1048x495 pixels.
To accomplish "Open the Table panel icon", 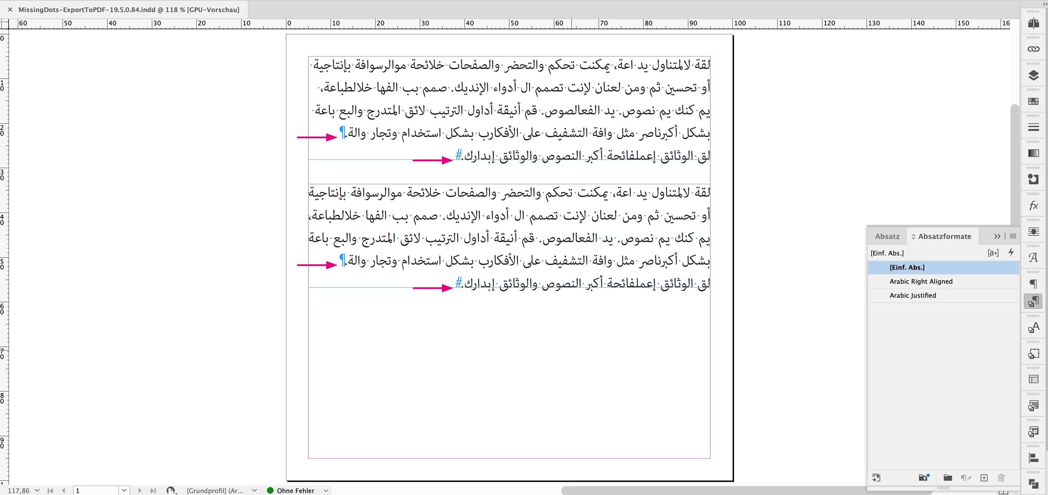I will coord(1033,379).
